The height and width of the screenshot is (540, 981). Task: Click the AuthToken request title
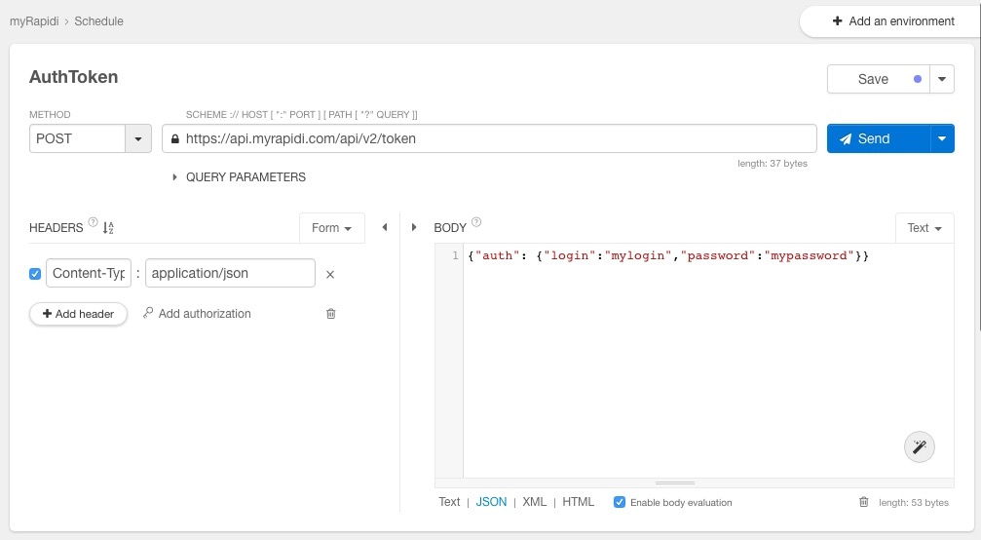point(74,77)
